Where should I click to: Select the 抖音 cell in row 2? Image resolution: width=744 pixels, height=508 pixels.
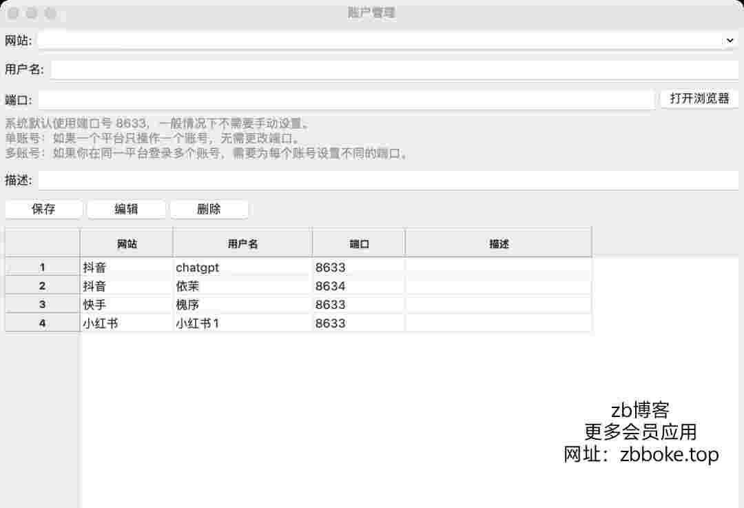[x=127, y=286]
